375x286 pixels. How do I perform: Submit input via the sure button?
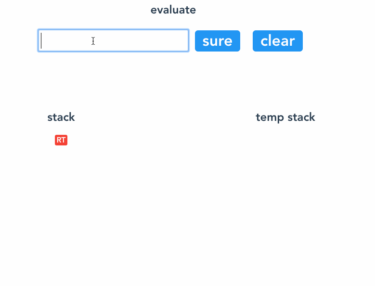pos(218,41)
